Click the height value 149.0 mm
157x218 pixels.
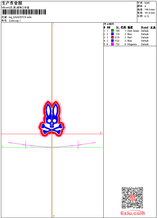(x=150, y=10)
